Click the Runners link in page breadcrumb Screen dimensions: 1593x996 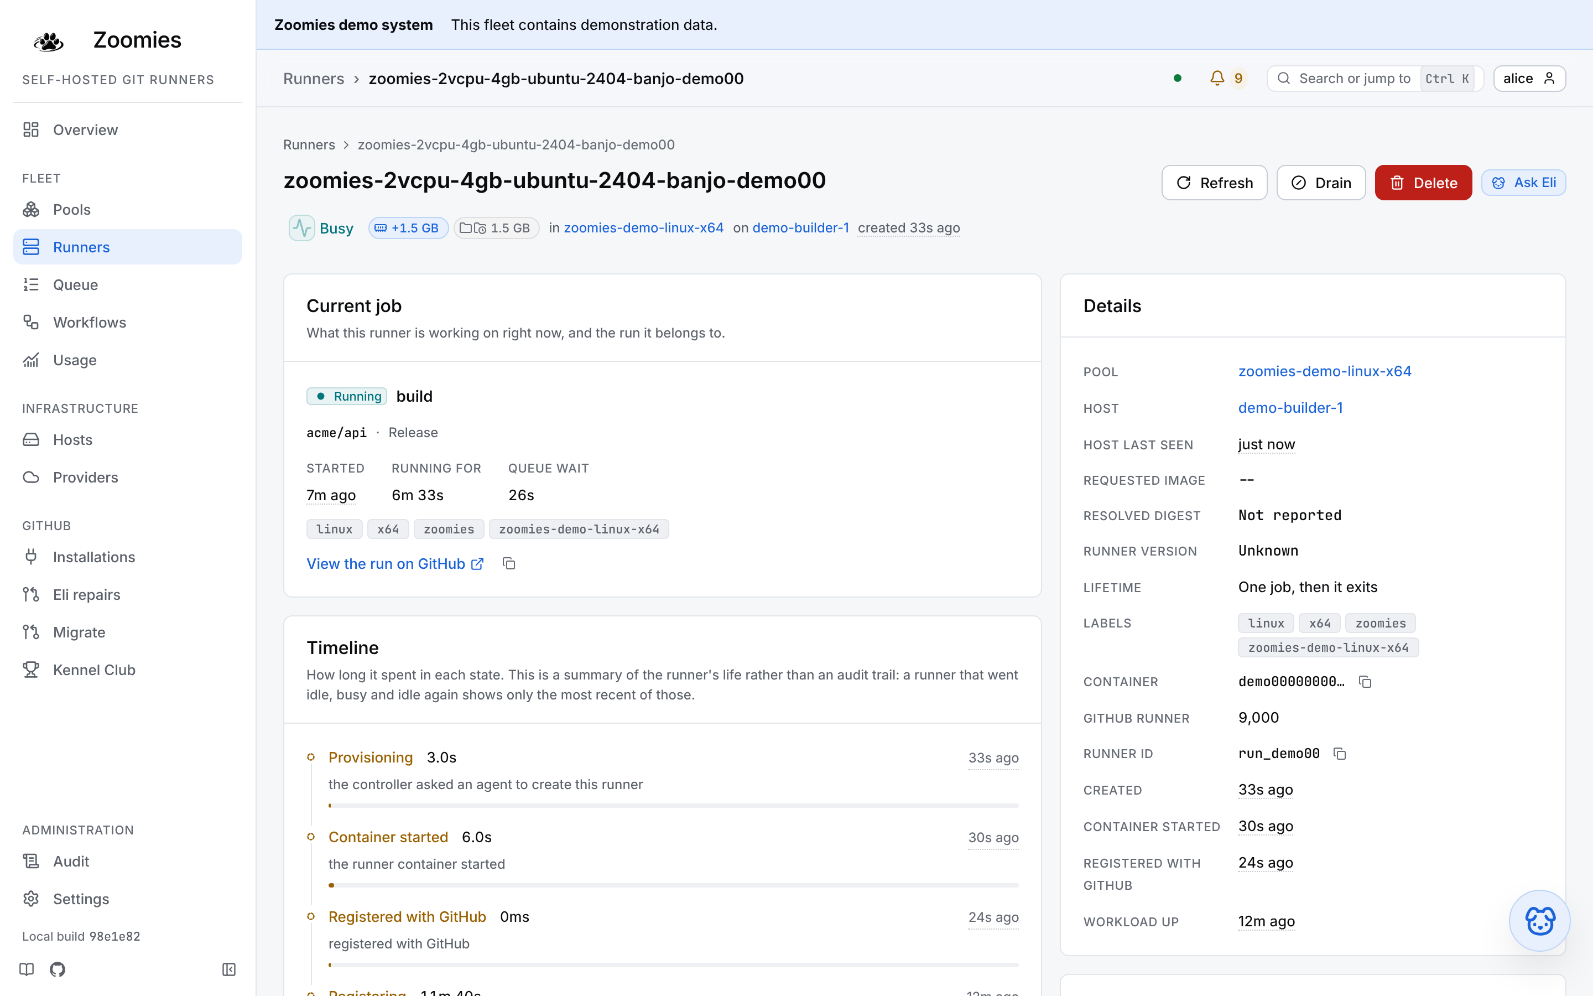[x=309, y=144]
